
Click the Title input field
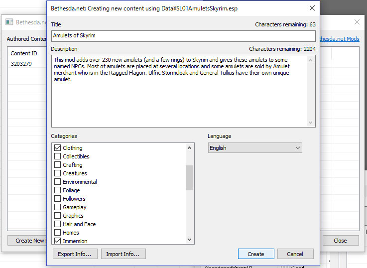point(183,36)
